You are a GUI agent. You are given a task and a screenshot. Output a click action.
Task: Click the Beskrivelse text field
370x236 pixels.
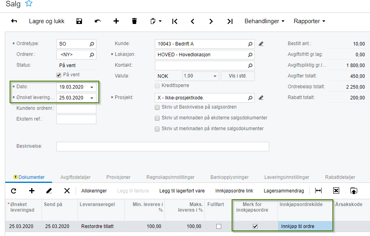pyautogui.click(x=162, y=147)
